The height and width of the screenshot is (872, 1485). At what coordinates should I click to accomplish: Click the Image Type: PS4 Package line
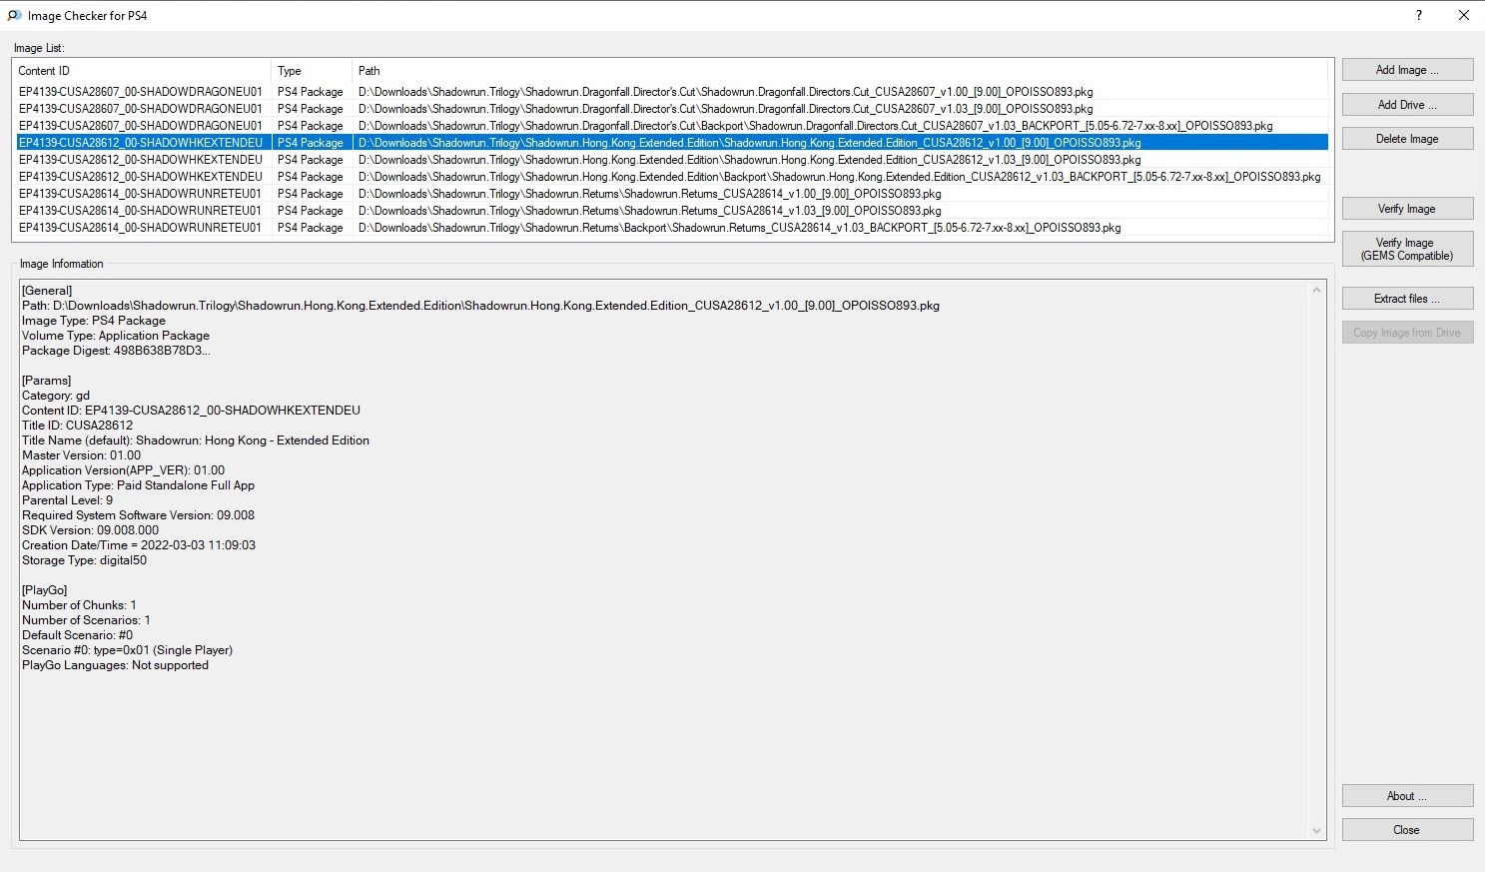click(x=94, y=321)
